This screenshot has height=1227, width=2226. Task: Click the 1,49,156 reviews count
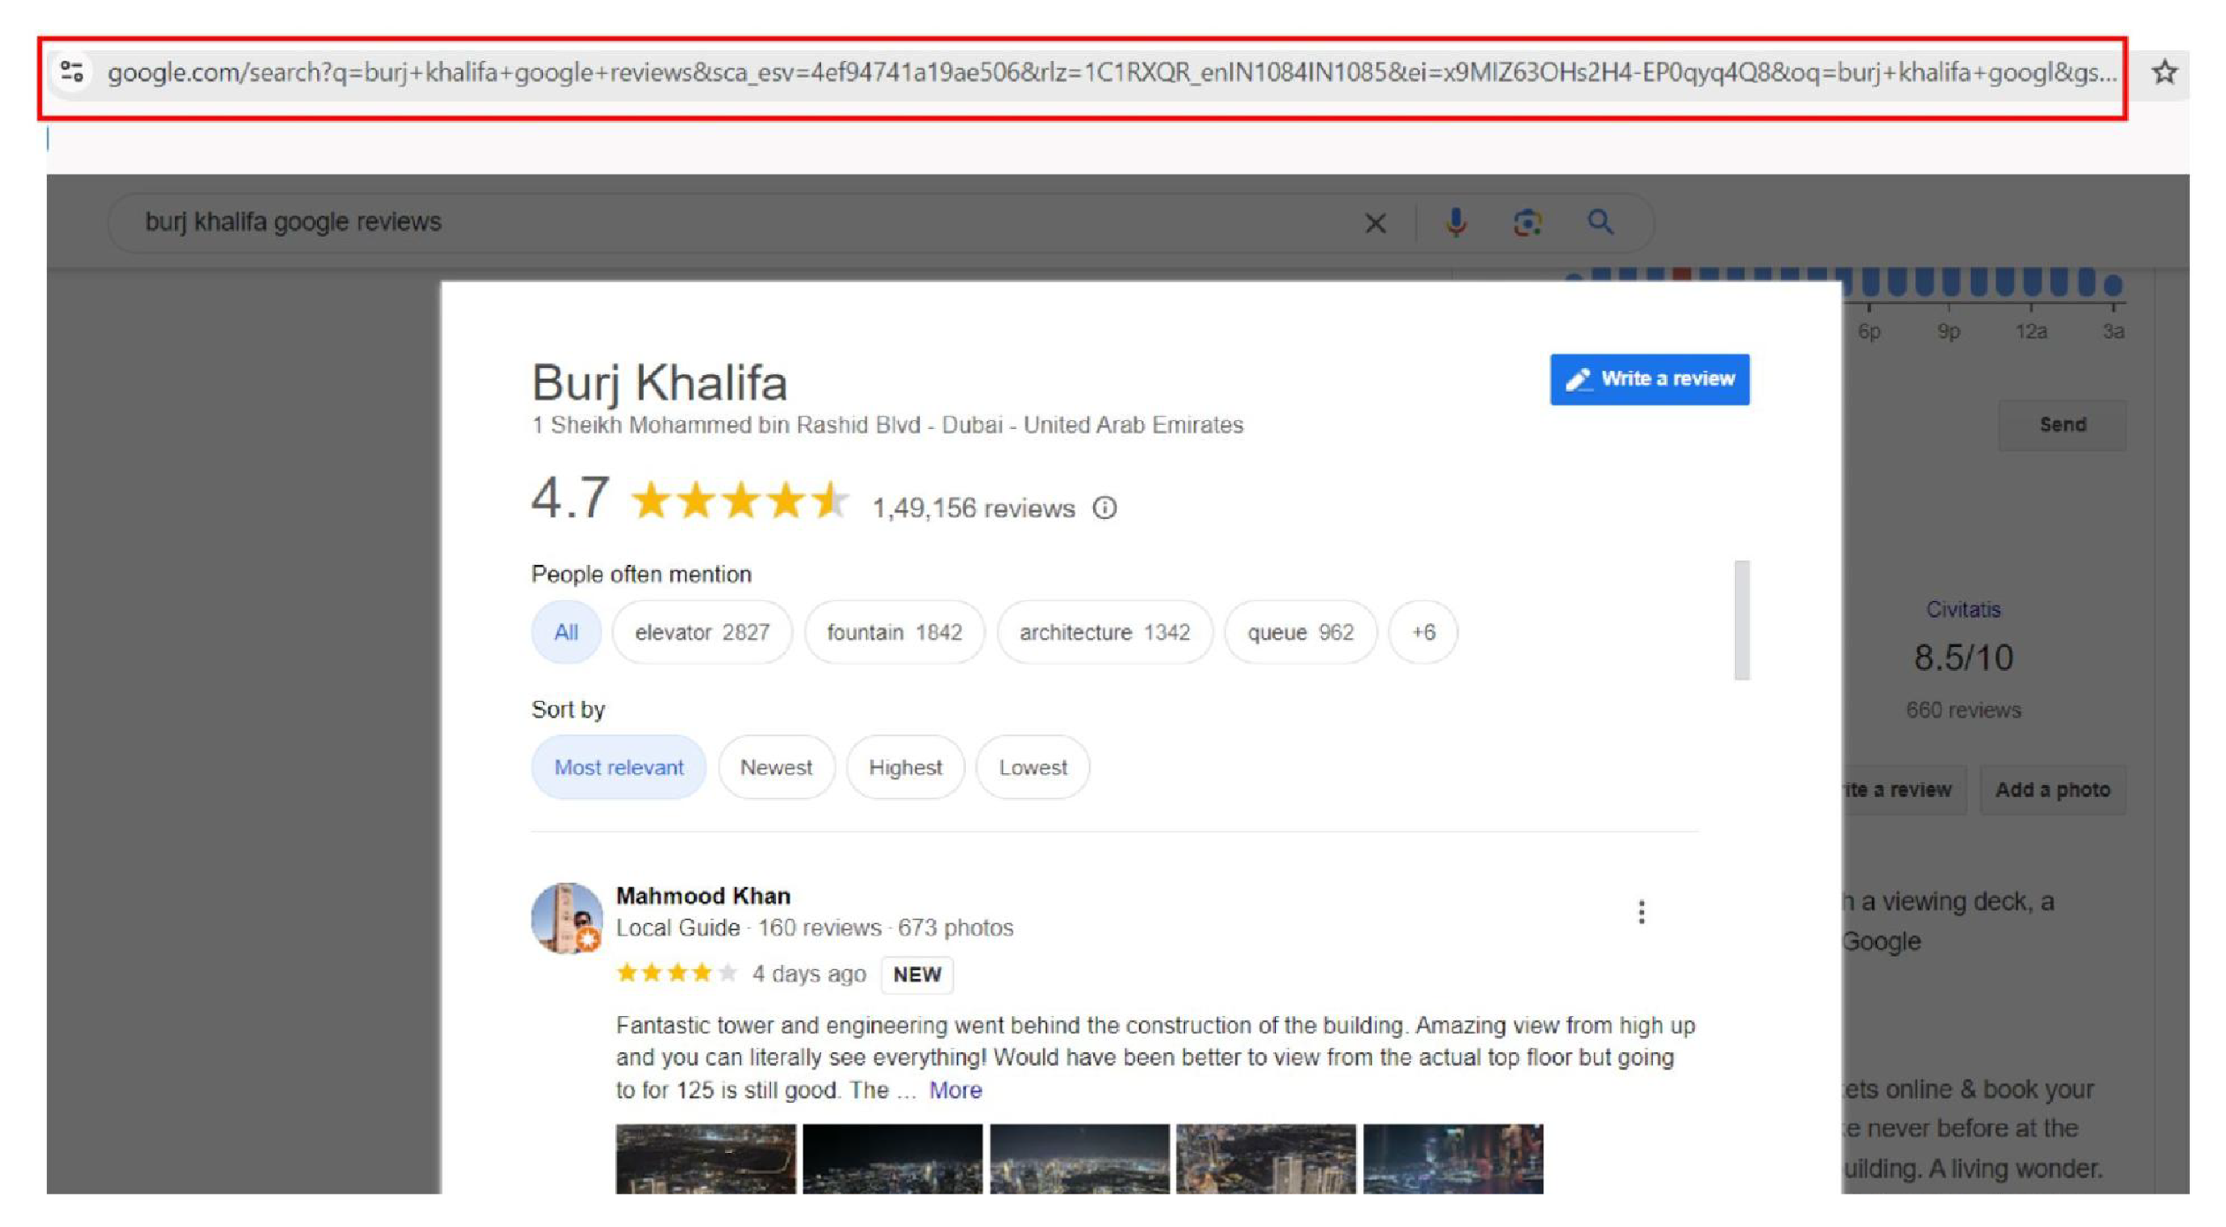(973, 508)
